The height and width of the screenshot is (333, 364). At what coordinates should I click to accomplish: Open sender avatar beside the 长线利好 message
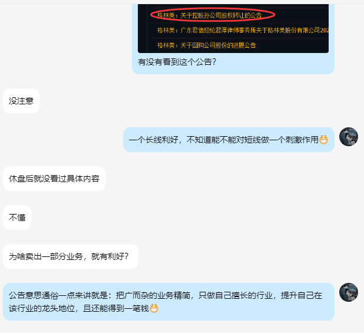coord(349,137)
